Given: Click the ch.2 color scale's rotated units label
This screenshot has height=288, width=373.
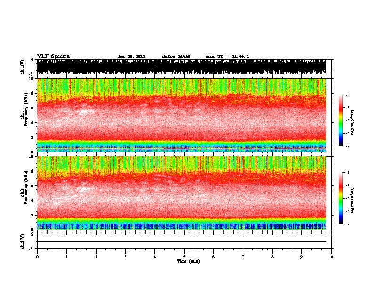Looking at the screenshot, I should pos(353,200).
